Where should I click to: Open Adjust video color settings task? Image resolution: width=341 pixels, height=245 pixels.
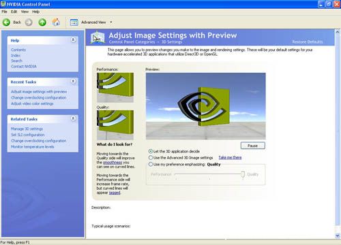coord(32,103)
